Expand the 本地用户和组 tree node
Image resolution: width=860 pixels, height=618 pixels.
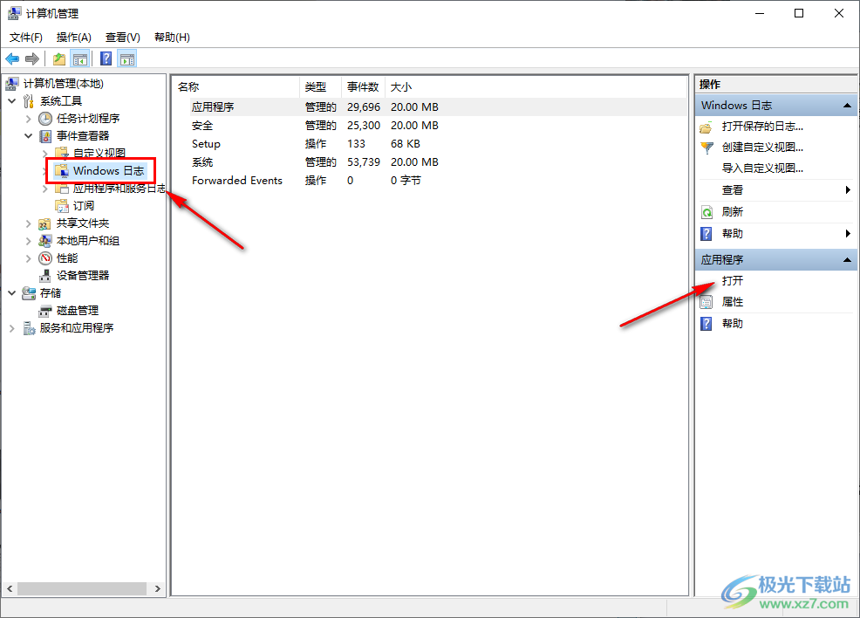[x=29, y=241]
